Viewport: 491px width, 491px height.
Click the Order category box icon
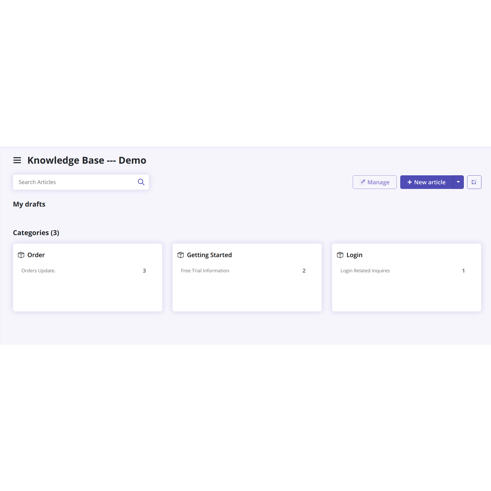[x=21, y=255]
